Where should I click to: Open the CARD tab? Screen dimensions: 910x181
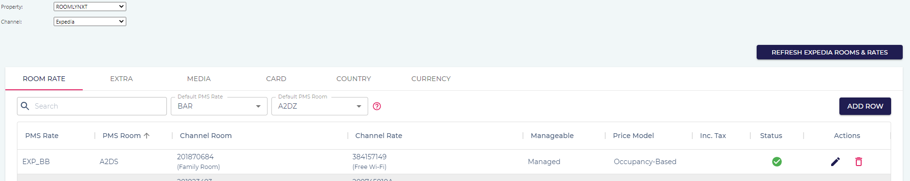(276, 79)
